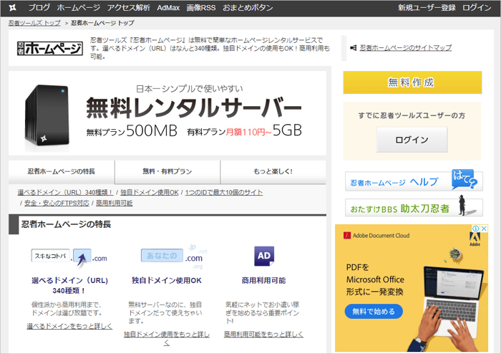Click the Adobe Document Cloud PDF icon
The height and width of the screenshot is (354, 501).
point(347,236)
